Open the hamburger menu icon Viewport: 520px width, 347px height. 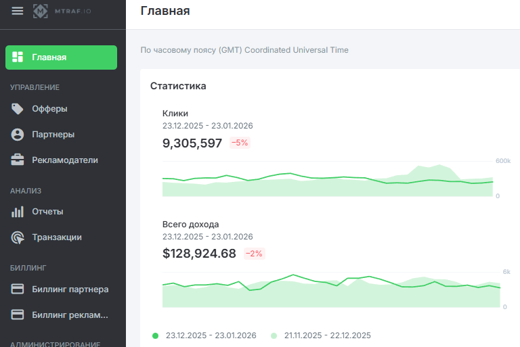18,11
